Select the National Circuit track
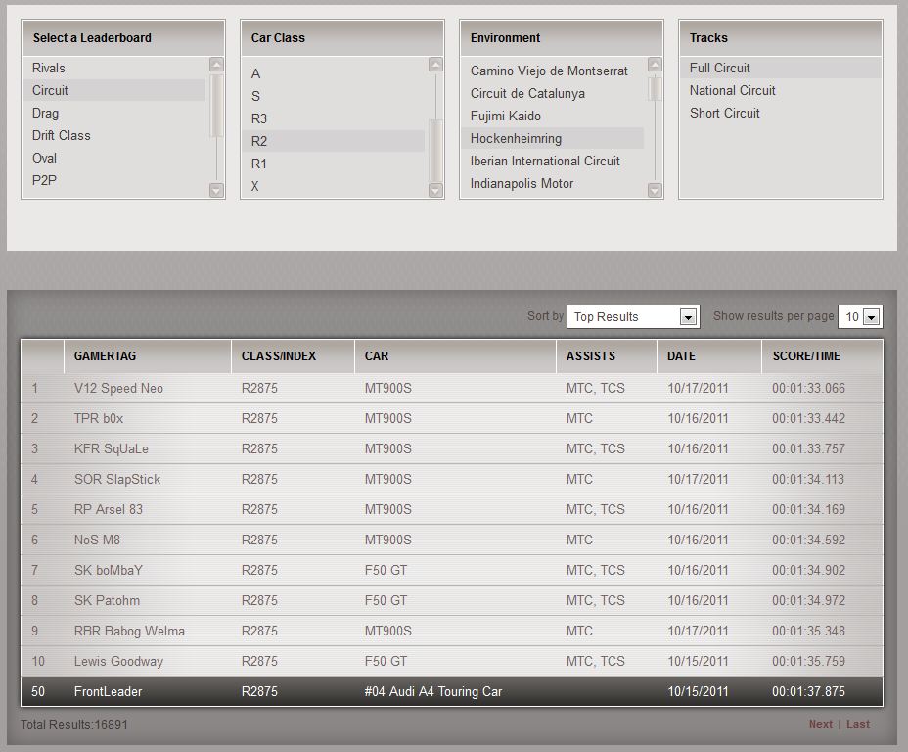908x752 pixels. 732,90
